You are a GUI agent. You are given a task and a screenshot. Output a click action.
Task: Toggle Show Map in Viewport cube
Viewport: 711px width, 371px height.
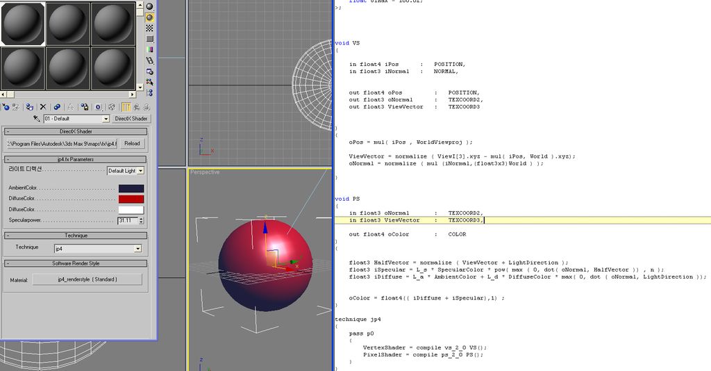(112, 107)
